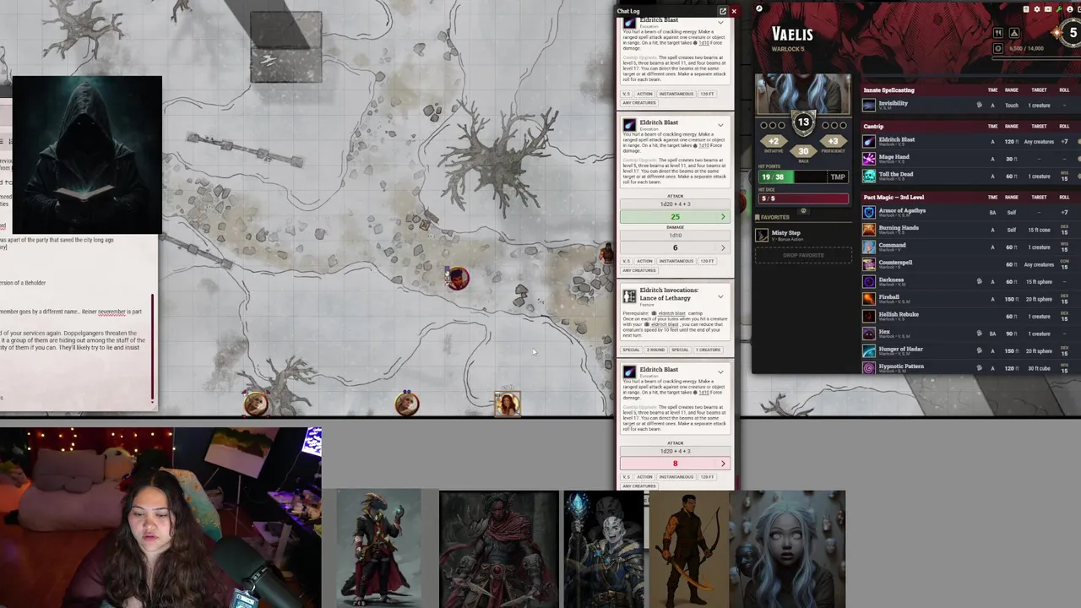Toggle the hand icon on the Hex row
The height and width of the screenshot is (608, 1081).
pos(979,334)
